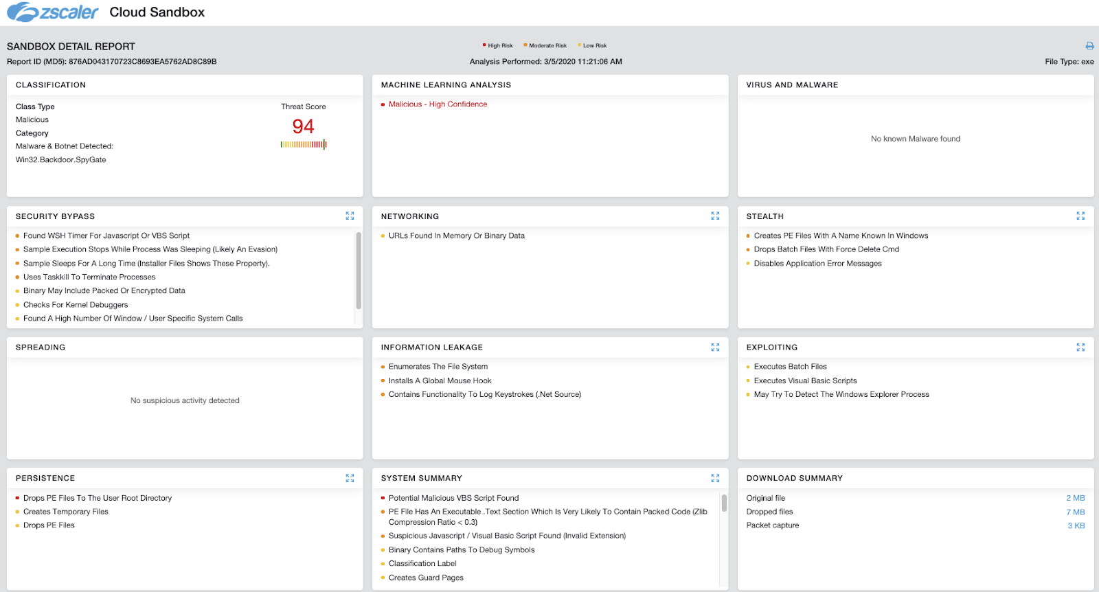Click the System Summary panel scrollbar
The height and width of the screenshot is (592, 1099).
(x=724, y=503)
